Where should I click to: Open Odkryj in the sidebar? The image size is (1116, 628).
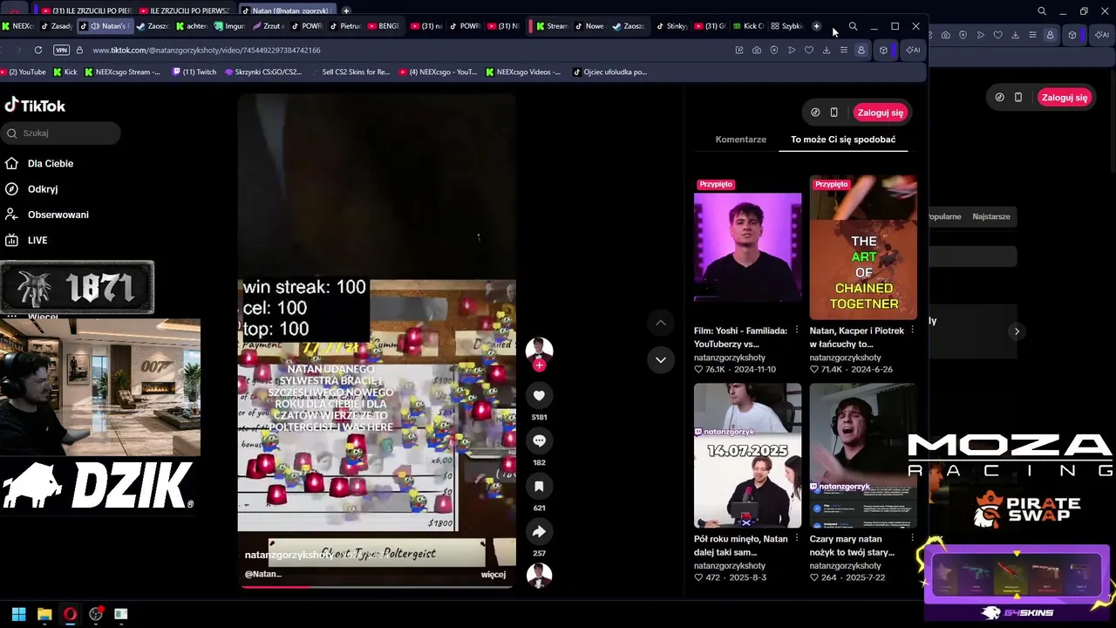click(x=43, y=189)
